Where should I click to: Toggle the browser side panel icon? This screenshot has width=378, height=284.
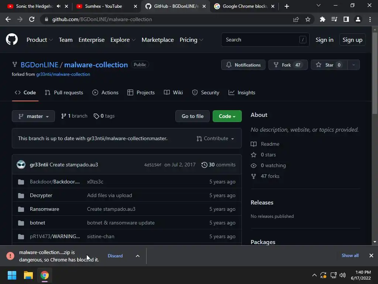pyautogui.click(x=346, y=19)
